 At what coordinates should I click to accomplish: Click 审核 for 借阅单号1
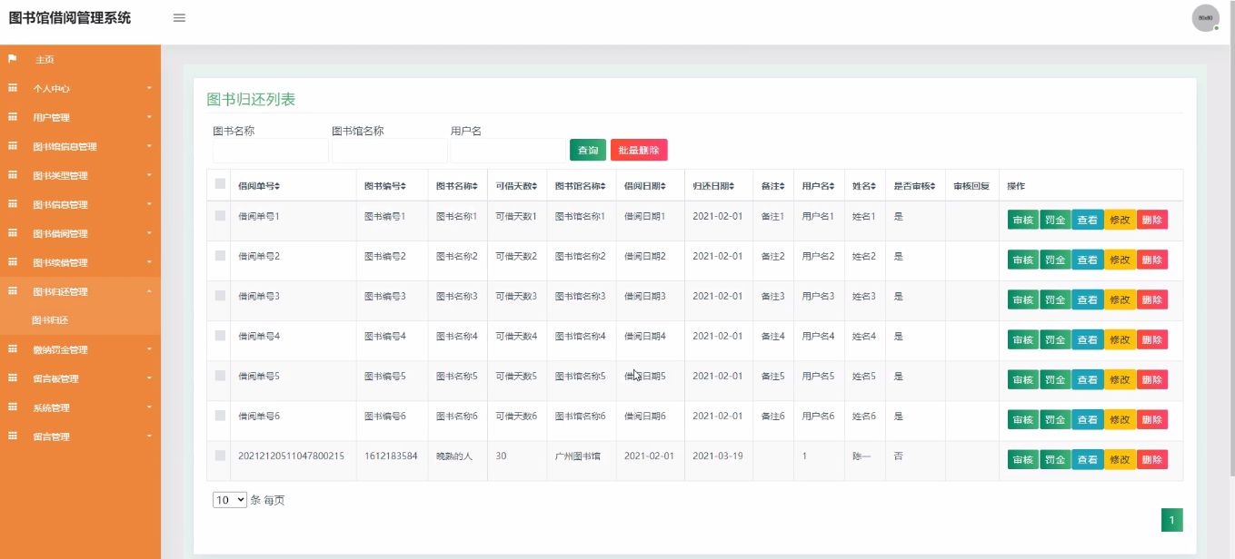tap(1023, 220)
